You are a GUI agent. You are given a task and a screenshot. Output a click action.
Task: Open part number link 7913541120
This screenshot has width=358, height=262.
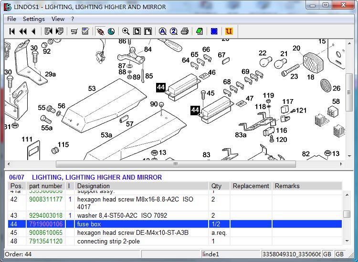[x=46, y=241]
